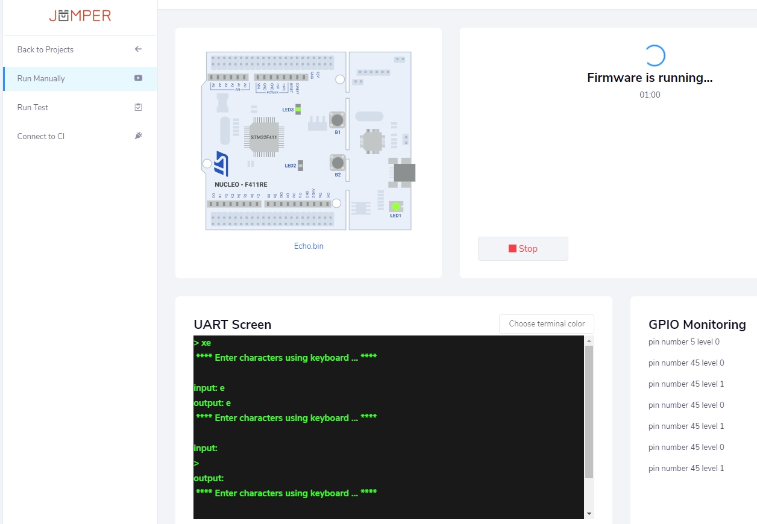This screenshot has width=757, height=524.
Task: Click Choose terminal color button
Action: (547, 323)
